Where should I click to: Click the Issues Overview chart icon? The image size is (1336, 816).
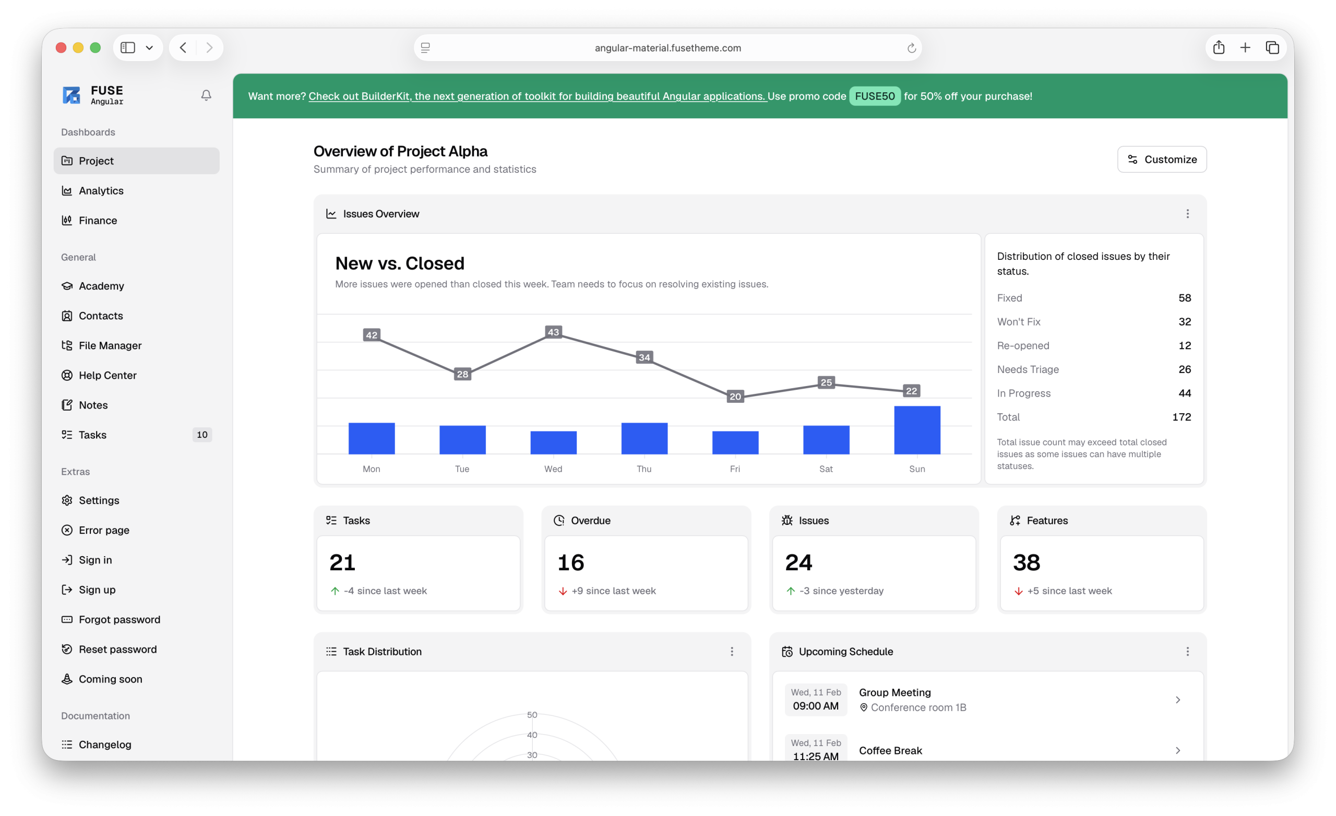pyautogui.click(x=331, y=213)
